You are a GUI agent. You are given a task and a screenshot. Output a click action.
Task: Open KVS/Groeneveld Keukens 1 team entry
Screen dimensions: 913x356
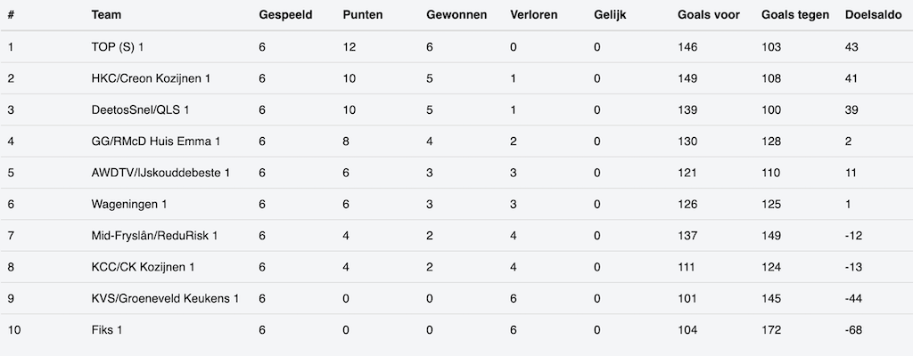[165, 299]
